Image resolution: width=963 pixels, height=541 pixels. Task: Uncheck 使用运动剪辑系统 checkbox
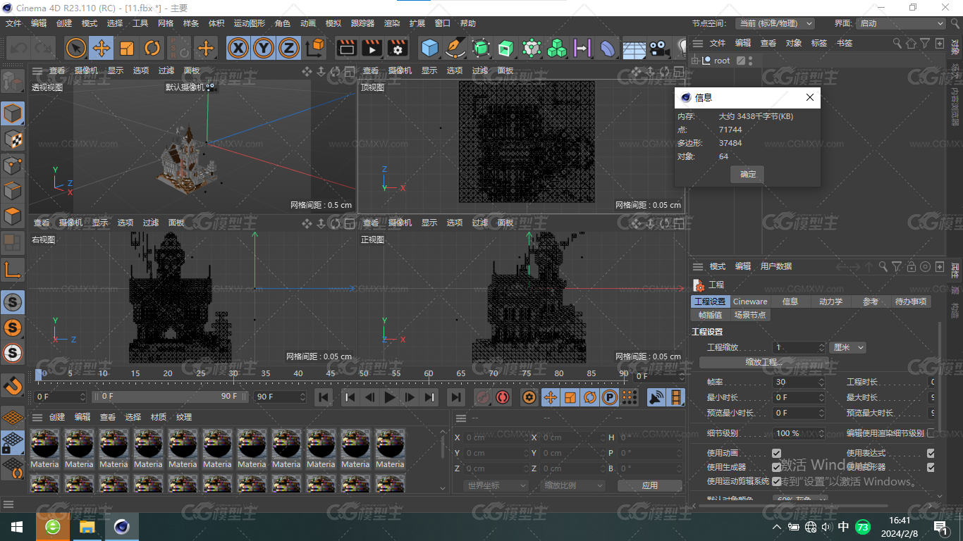click(x=777, y=481)
